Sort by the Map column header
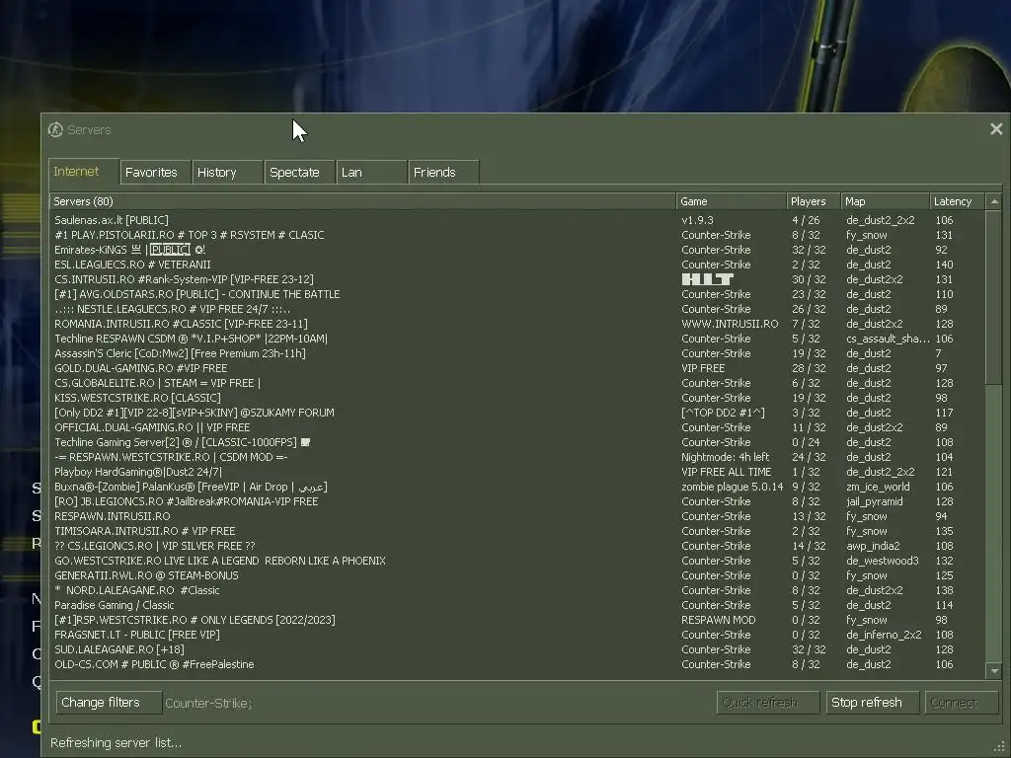Viewport: 1011px width, 758px height. pyautogui.click(x=886, y=201)
